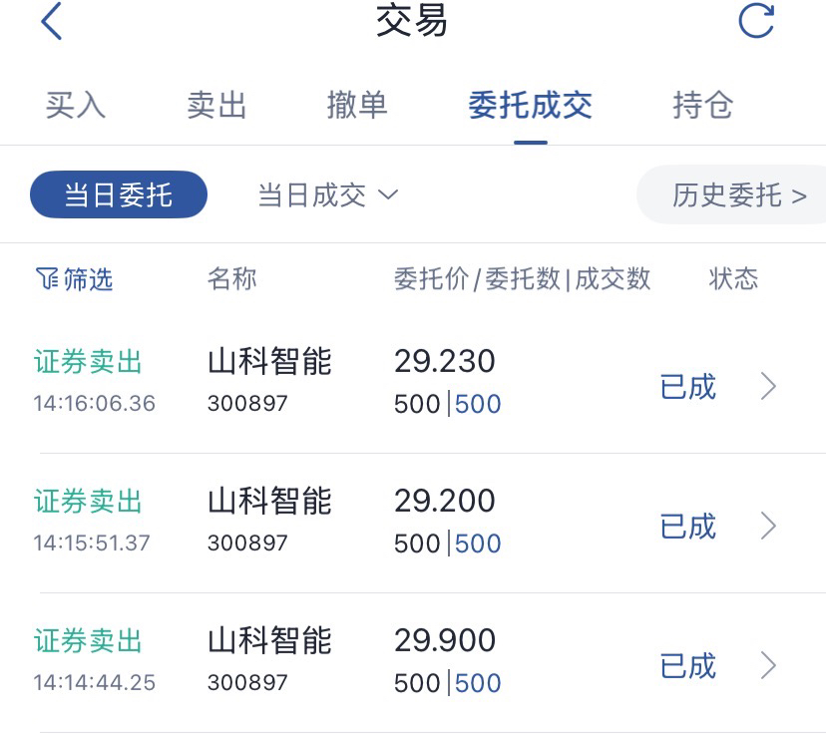
Task: Refresh the trade page with the reload icon
Action: [756, 21]
